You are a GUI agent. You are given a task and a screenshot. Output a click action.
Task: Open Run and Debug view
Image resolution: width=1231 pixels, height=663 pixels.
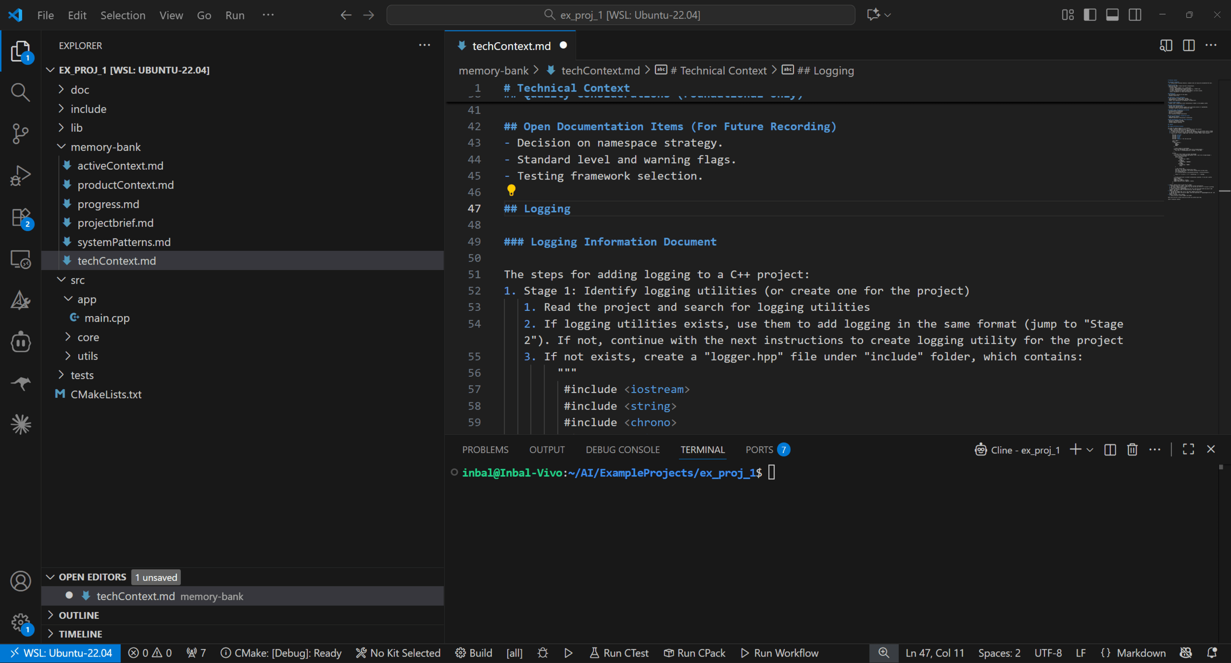point(20,176)
